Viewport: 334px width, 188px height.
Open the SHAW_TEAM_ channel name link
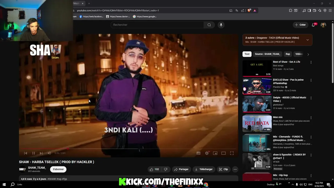(x=37, y=168)
